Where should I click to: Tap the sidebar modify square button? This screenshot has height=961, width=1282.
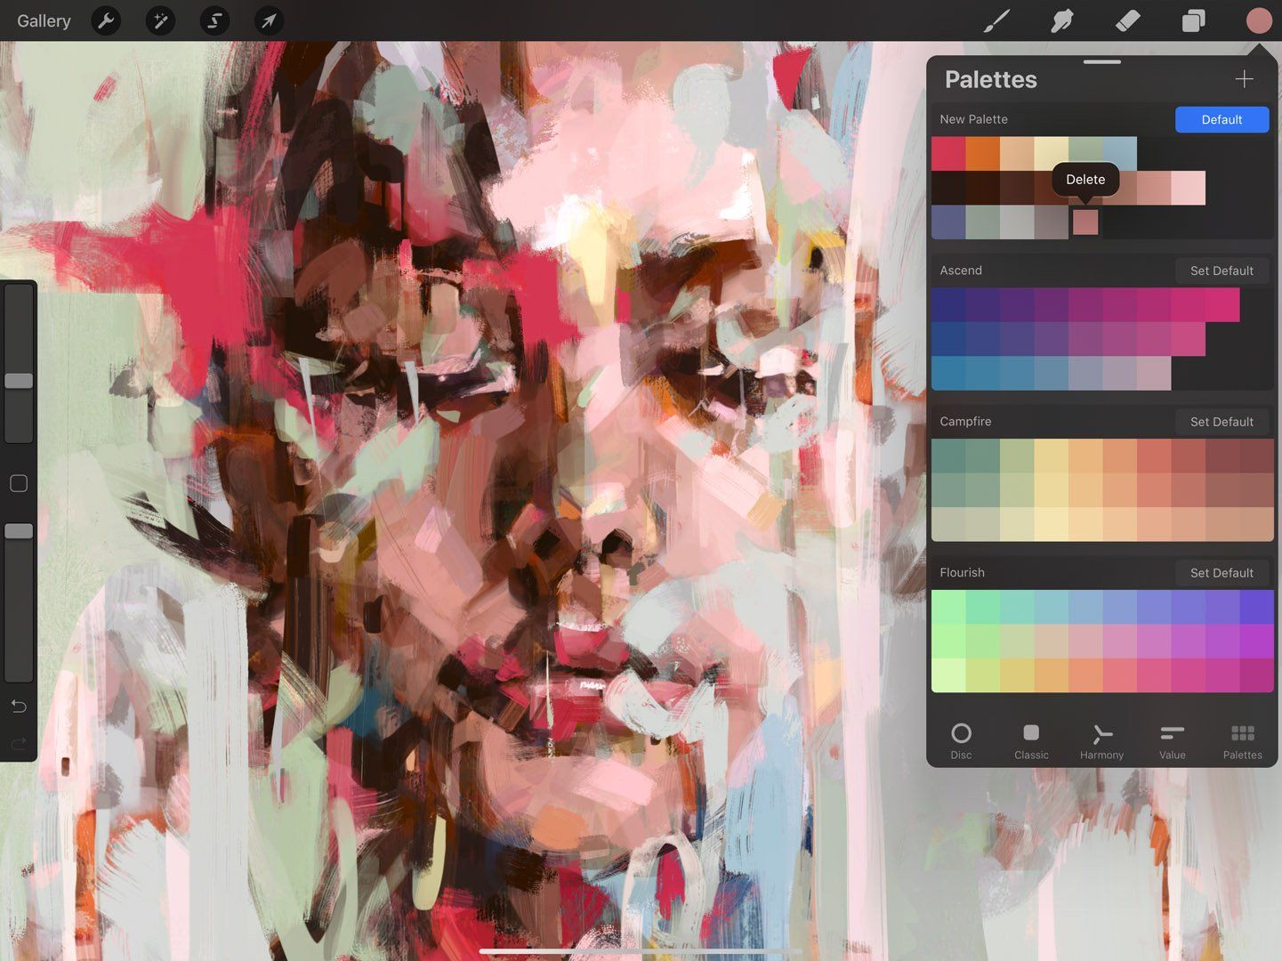coord(18,483)
